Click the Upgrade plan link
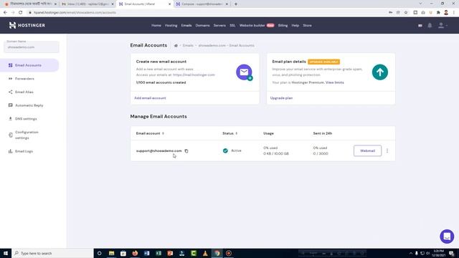 pos(281,98)
